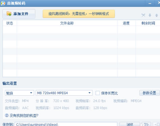
Task: Click the 剩余时间 column header
Action: pyautogui.click(x=148, y=23)
